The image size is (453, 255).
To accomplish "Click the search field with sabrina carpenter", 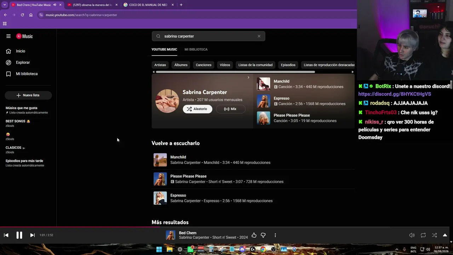I will pos(209,36).
